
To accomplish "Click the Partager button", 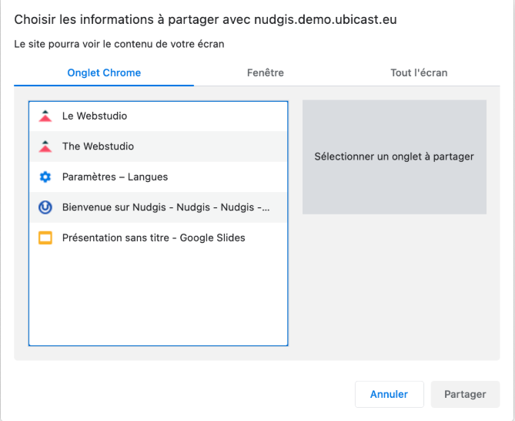I will [x=465, y=394].
